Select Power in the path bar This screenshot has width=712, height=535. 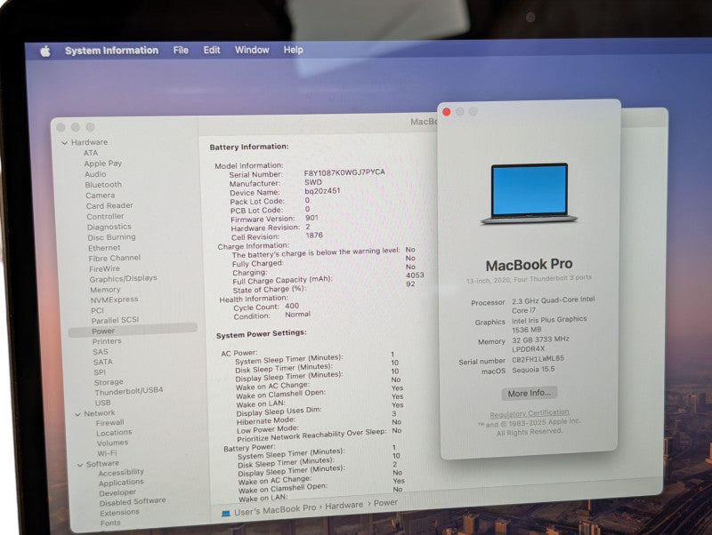point(385,502)
